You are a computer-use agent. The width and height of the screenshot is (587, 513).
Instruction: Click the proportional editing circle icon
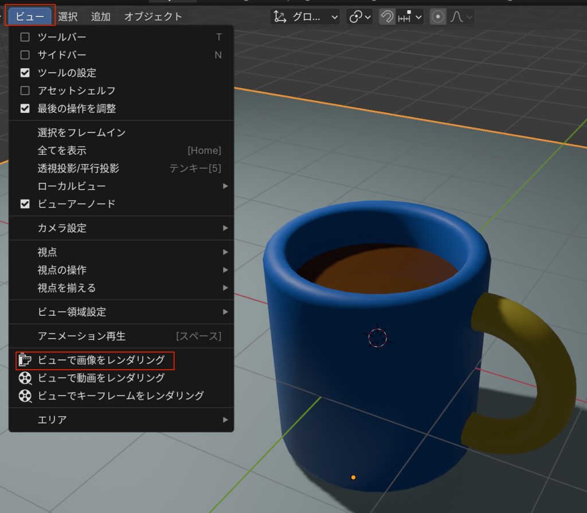[438, 17]
